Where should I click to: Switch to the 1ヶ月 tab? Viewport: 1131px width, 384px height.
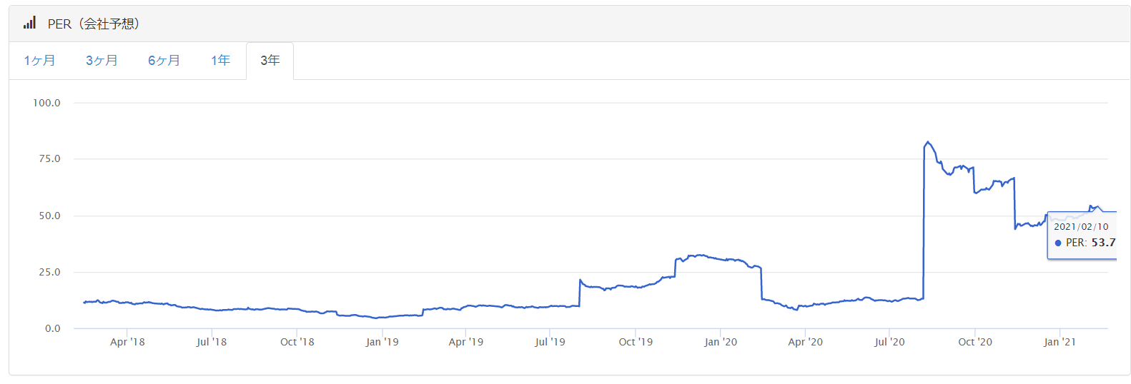39,61
